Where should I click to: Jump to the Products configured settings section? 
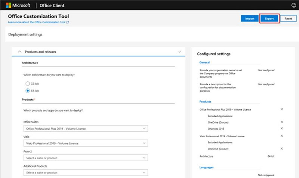tap(205, 102)
